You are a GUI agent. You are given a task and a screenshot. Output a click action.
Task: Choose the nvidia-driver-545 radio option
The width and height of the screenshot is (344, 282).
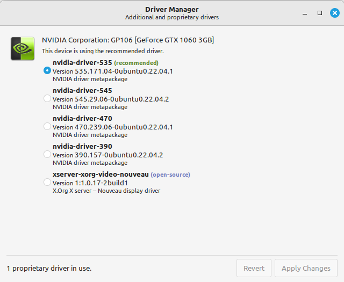47,98
